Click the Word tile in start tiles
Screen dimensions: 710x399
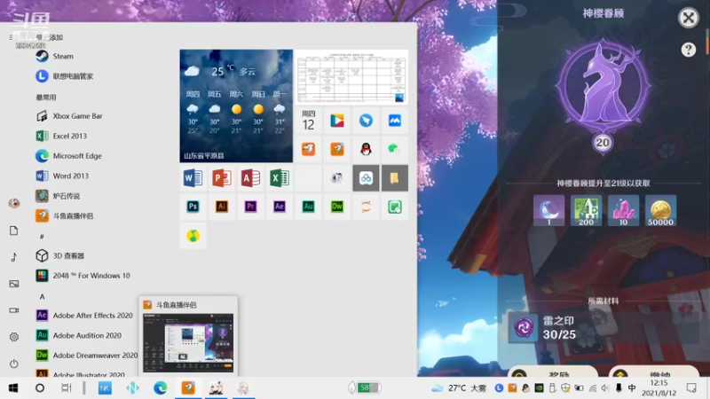pyautogui.click(x=193, y=178)
